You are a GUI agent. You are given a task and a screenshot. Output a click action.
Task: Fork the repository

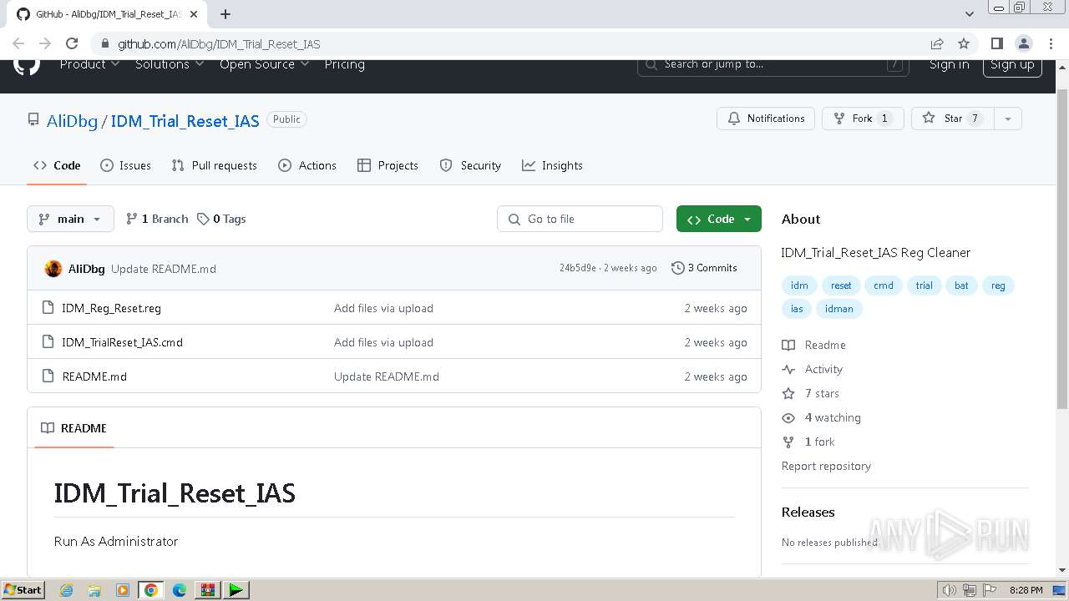pos(863,119)
